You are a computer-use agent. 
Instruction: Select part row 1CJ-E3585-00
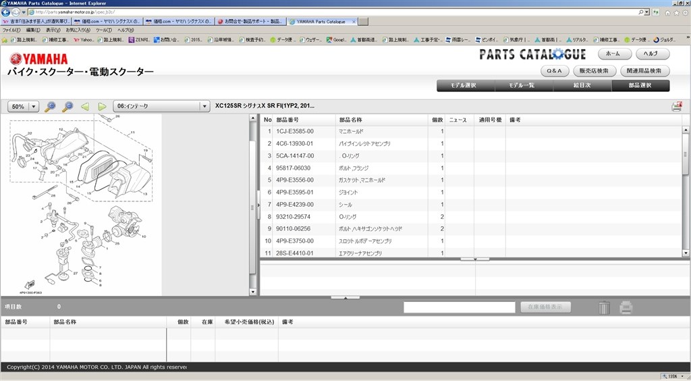pyautogui.click(x=471, y=132)
